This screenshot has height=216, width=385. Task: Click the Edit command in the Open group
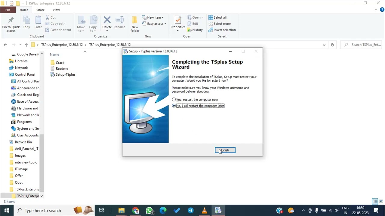193,24
